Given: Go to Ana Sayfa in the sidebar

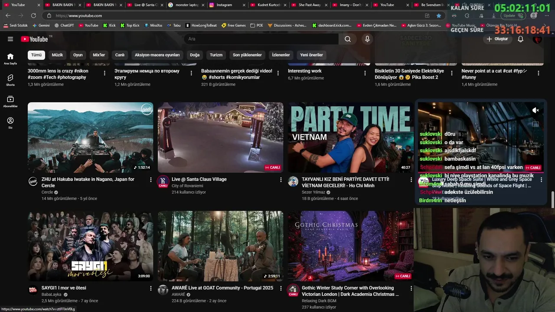Looking at the screenshot, I should coord(10,59).
